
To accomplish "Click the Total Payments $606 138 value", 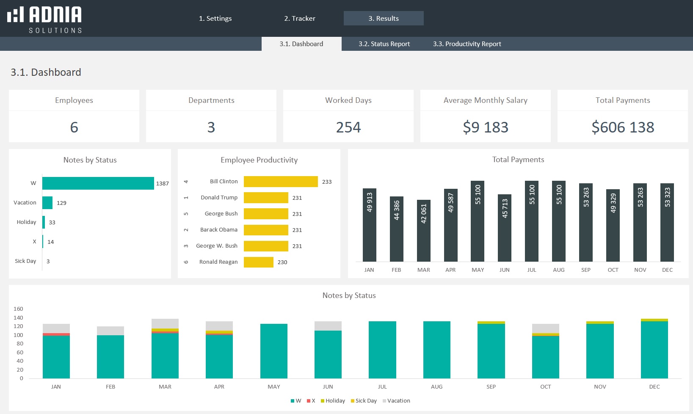I will click(x=622, y=127).
